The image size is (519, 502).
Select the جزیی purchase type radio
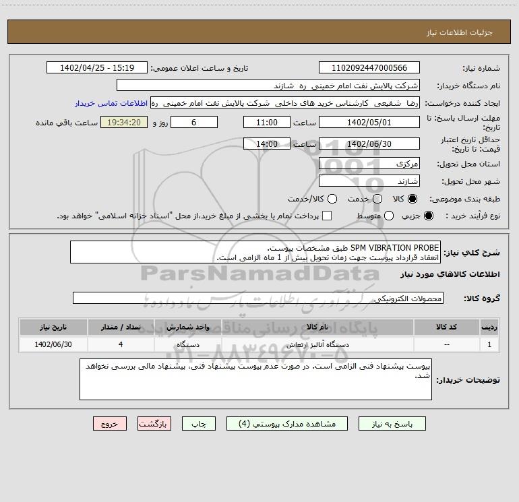428,216
